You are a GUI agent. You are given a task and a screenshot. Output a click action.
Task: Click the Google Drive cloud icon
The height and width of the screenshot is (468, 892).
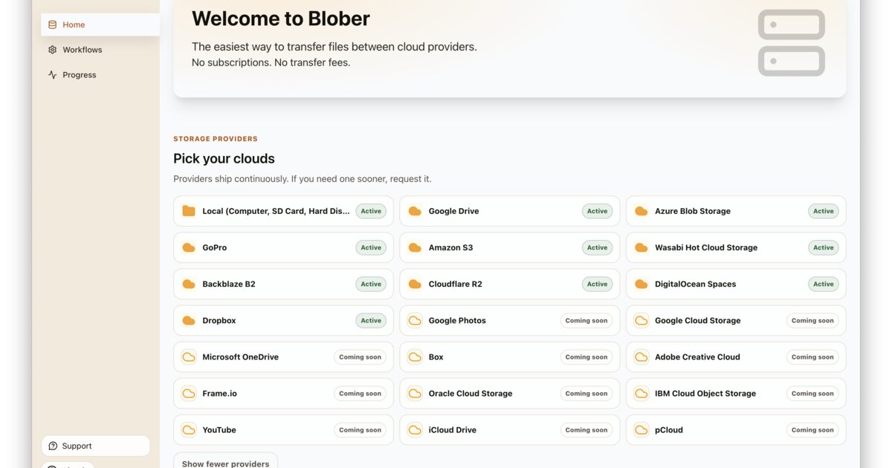point(415,211)
